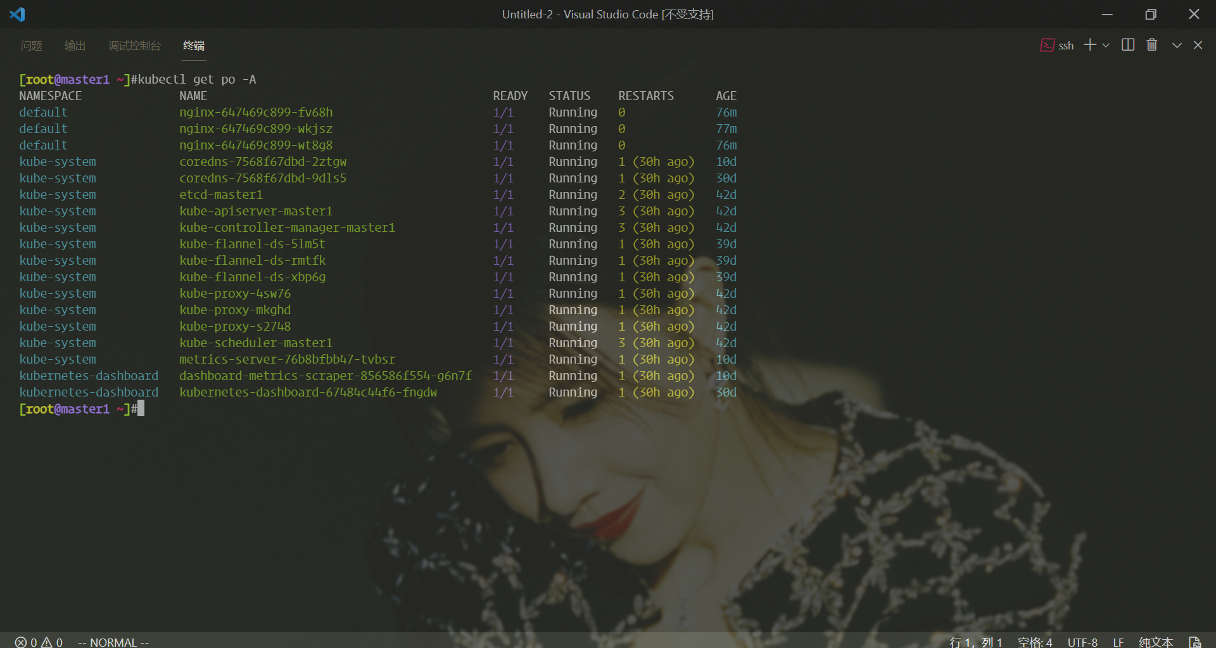Click the pod name nginx-647469c899-wkjsz
This screenshot has width=1216, height=648.
point(256,129)
